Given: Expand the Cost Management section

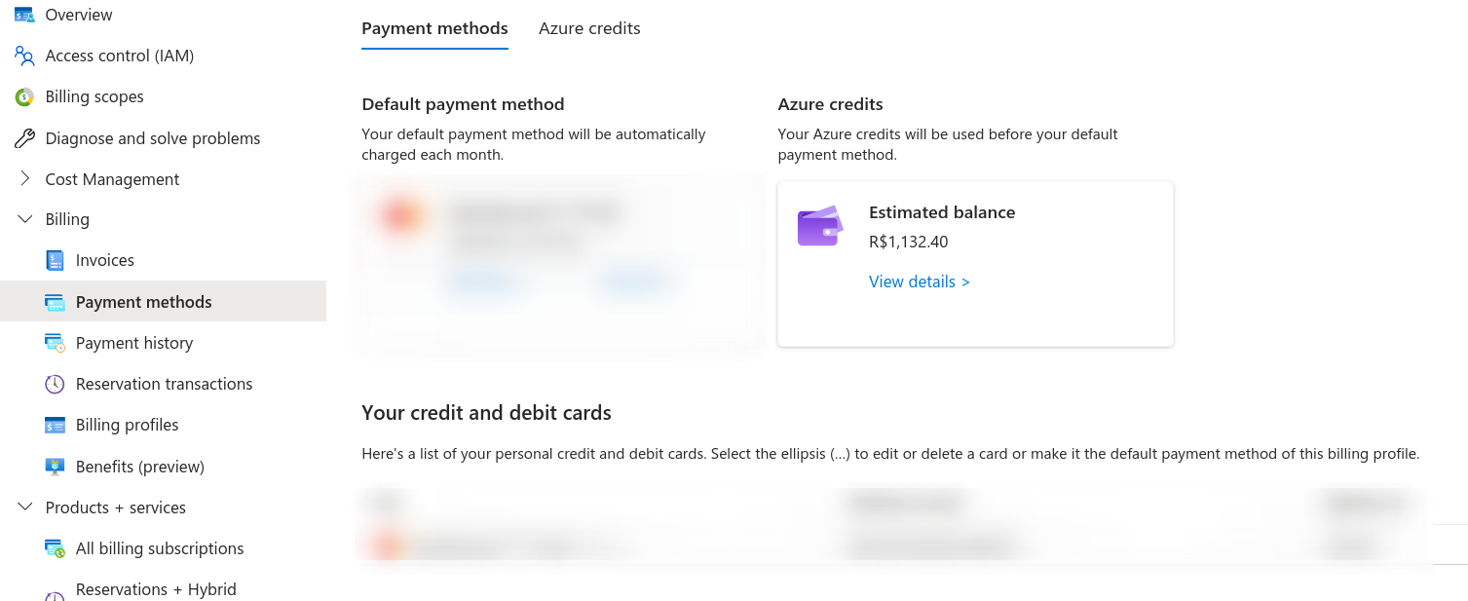Looking at the screenshot, I should point(25,179).
